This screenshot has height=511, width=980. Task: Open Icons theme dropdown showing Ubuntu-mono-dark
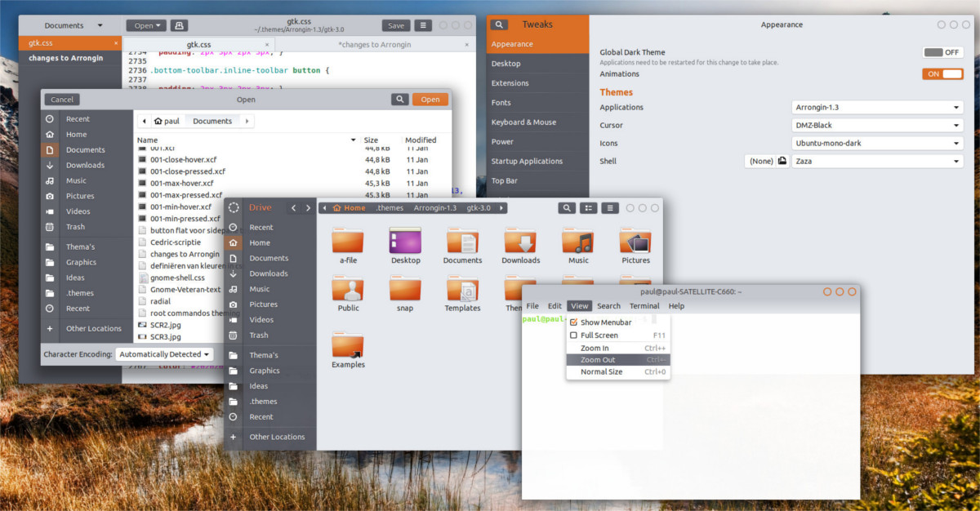click(878, 144)
